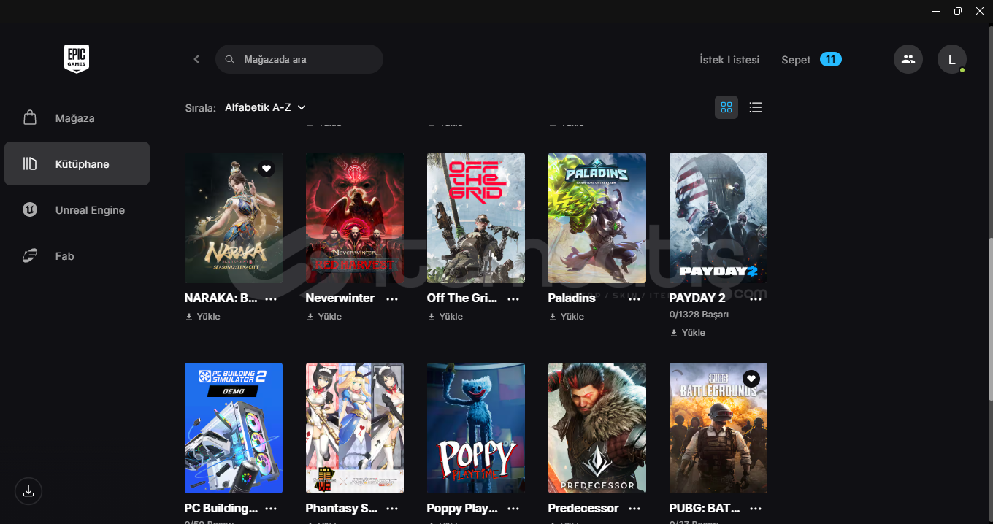
Task: Click Yükle to install PAYDAY 2
Action: pyautogui.click(x=688, y=333)
